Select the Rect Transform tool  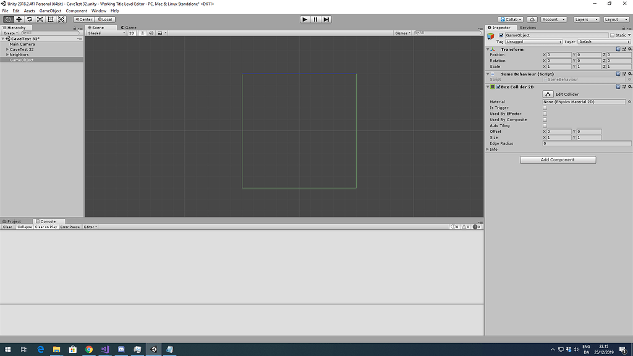pyautogui.click(x=50, y=19)
